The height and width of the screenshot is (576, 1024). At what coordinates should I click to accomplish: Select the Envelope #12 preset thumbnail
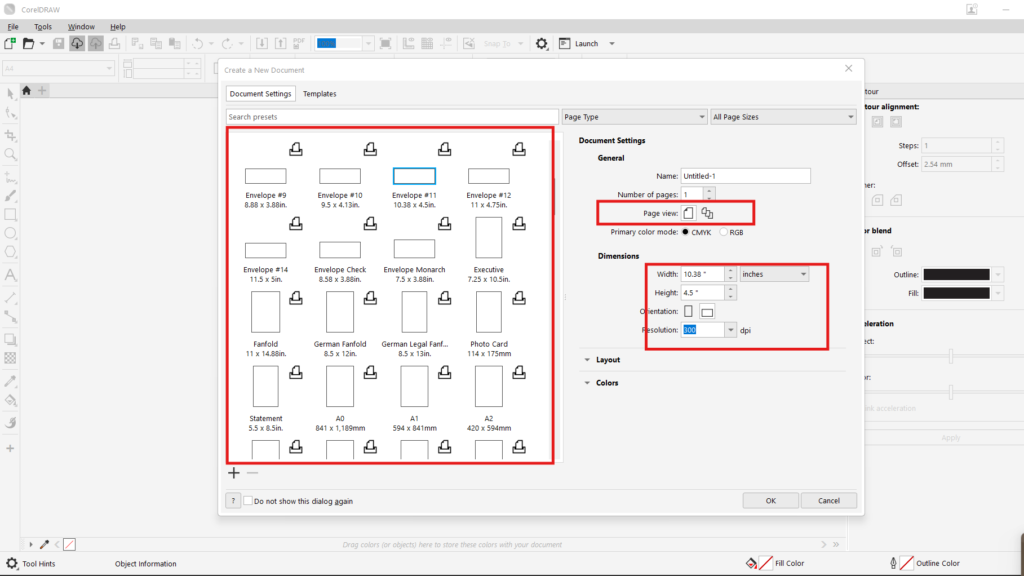point(489,176)
